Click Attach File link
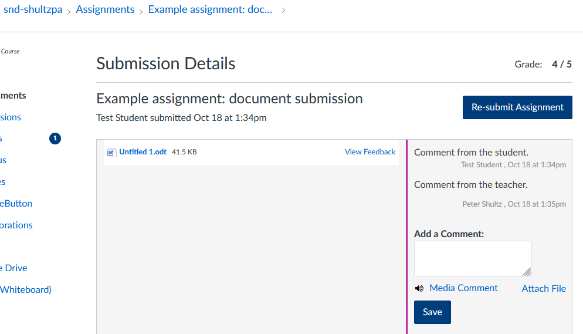The height and width of the screenshot is (334, 583). (x=544, y=289)
